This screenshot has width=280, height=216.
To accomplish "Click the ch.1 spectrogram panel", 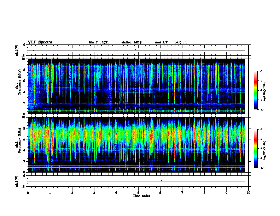I will pos(136,86).
